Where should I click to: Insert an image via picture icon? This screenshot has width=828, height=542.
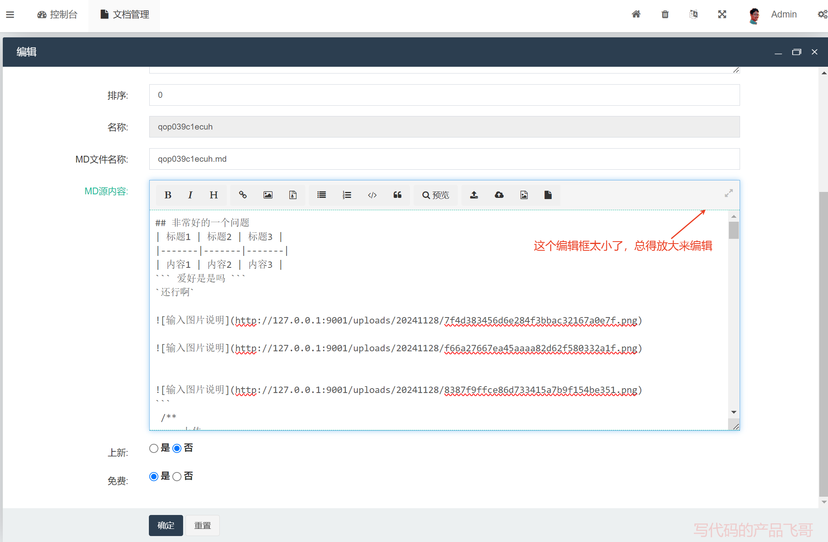(268, 195)
